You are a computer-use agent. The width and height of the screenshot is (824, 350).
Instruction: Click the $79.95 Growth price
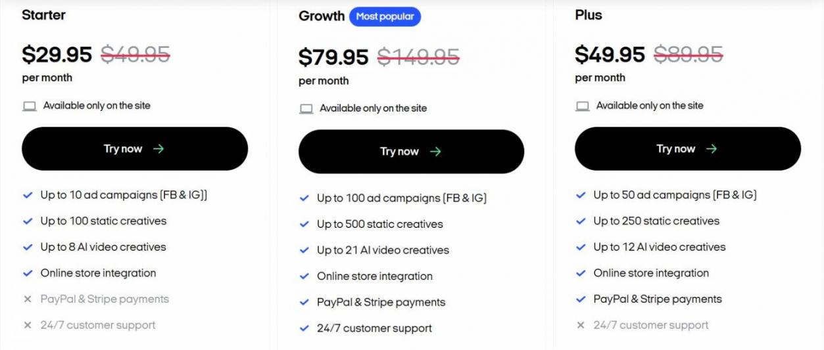click(333, 57)
